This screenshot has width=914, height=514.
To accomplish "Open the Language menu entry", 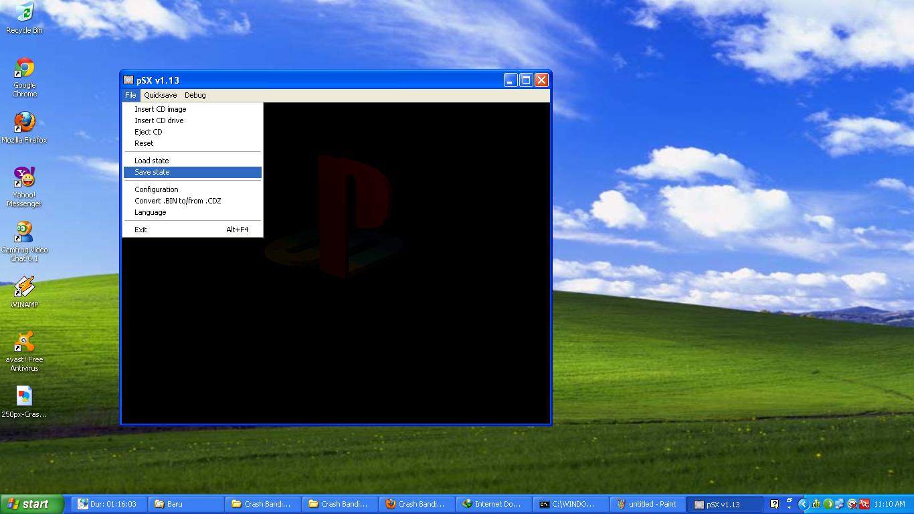I will 193,212.
